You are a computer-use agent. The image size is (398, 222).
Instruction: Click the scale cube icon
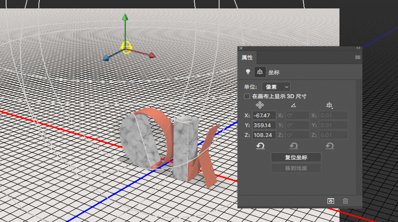coord(329,105)
